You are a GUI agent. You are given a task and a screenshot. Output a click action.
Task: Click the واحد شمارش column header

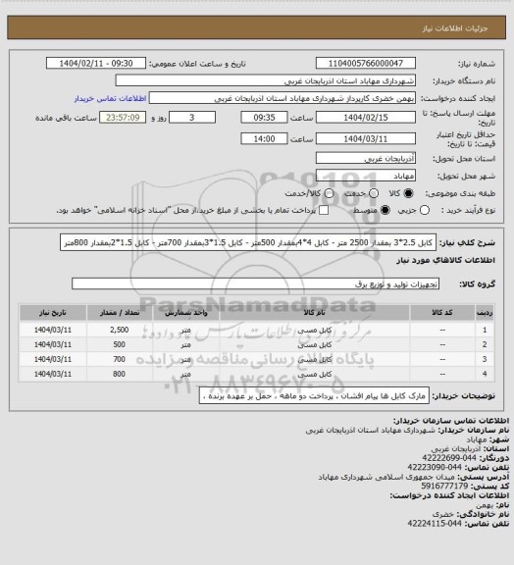[x=186, y=313]
